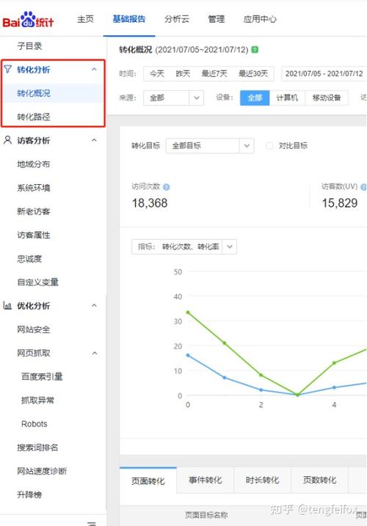Click the blue line point at x=0

click(188, 355)
